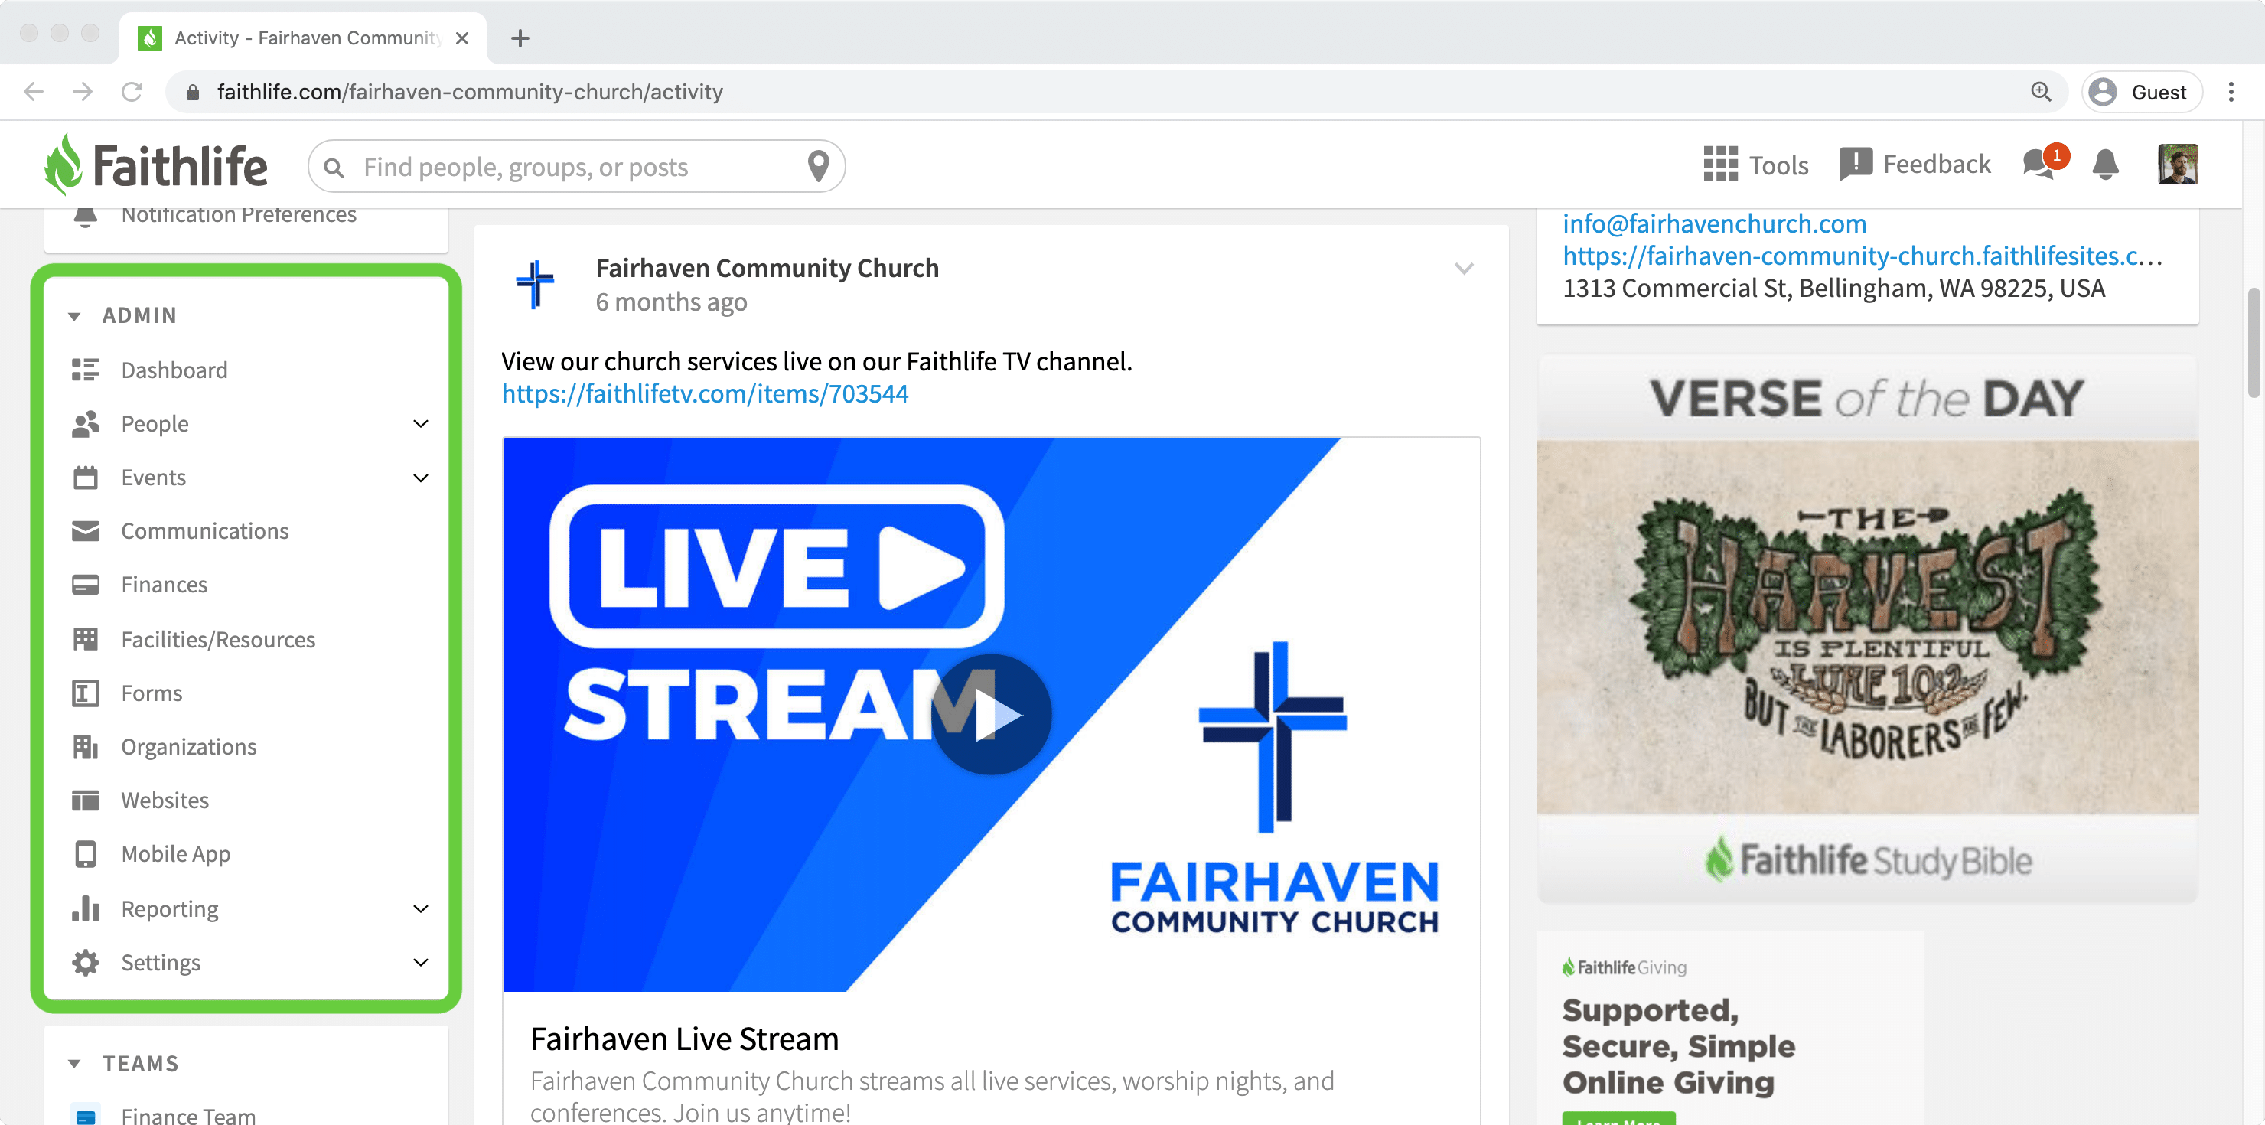Open the notifications bell
Screen dimensions: 2265x1125
click(x=2105, y=165)
